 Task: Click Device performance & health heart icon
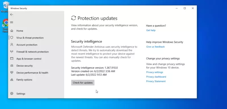pos(12,73)
